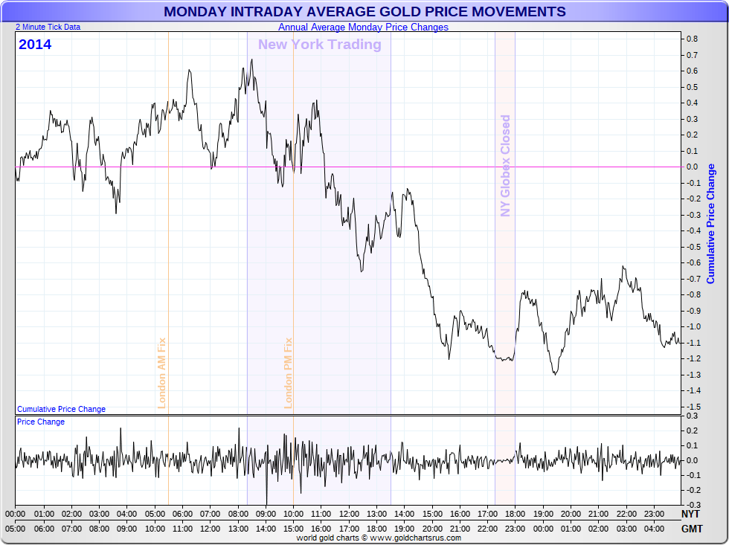
Task: Click the "2014" year label
Action: tap(35, 45)
